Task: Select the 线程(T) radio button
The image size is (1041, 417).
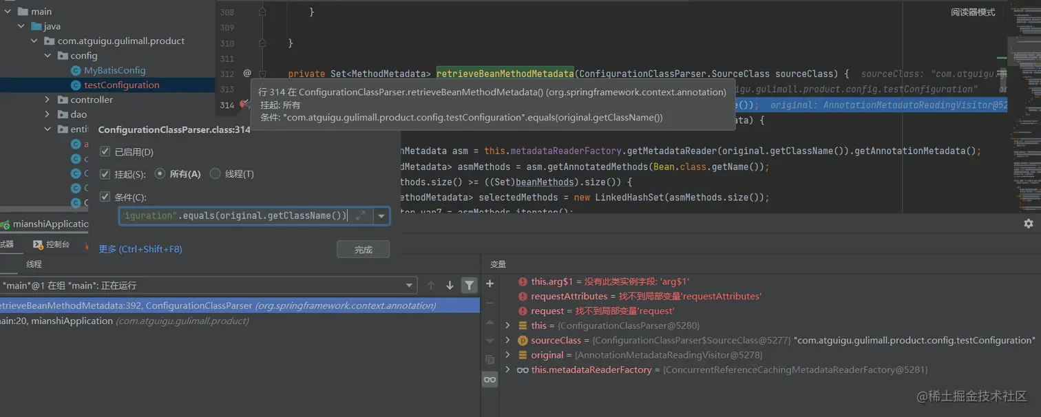Action: coord(215,174)
